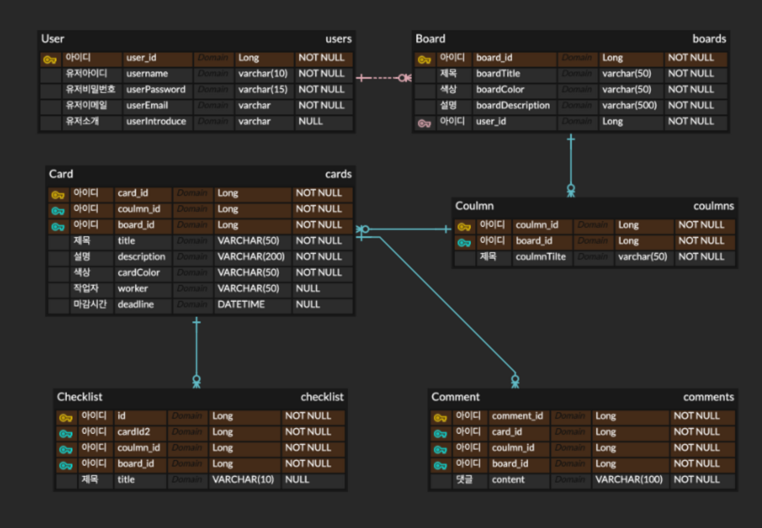Screen dimensions: 762x528
Task: Click the teal key icon of Comment card_id row
Action: coord(440,433)
